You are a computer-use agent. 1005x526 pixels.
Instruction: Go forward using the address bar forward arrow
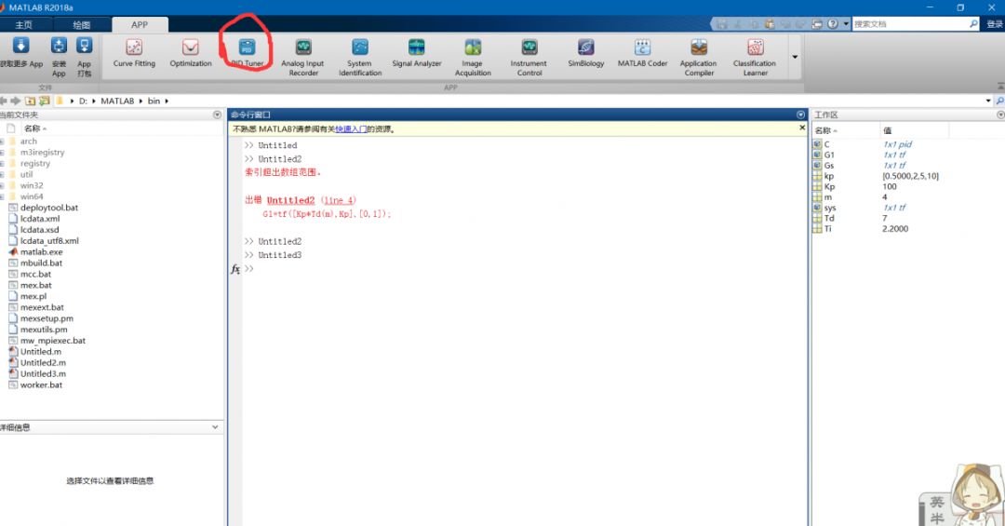coord(16,101)
